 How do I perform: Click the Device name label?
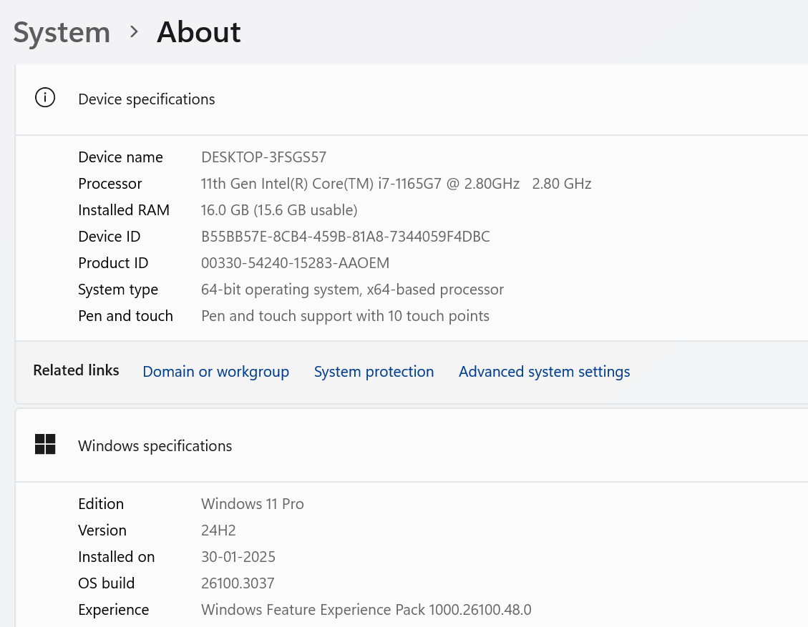click(120, 157)
